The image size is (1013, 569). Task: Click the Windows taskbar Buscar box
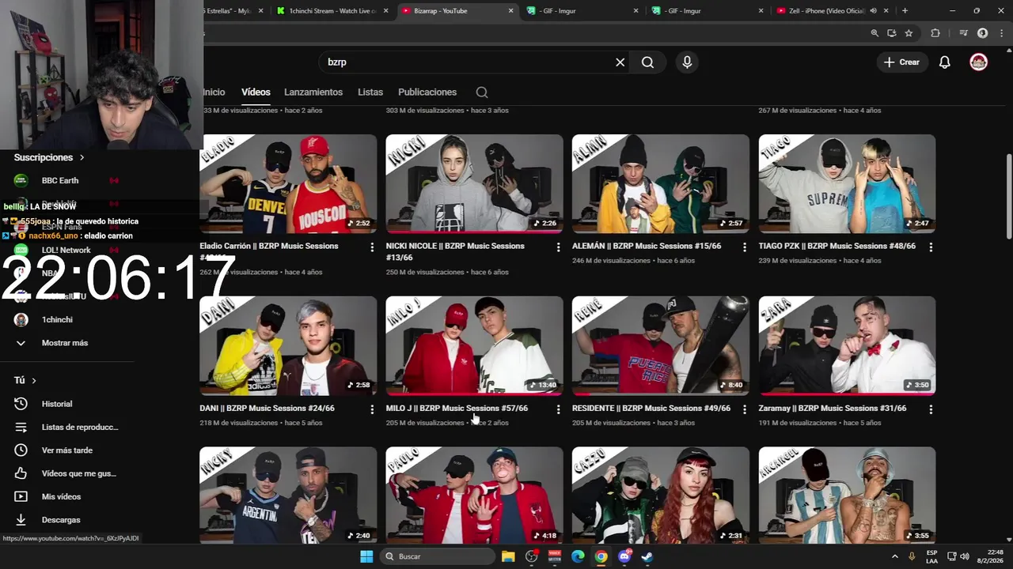[x=438, y=556]
